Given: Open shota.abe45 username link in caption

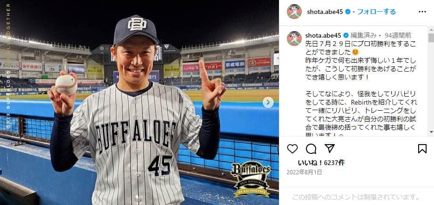Looking at the screenshot, I should 323,35.
